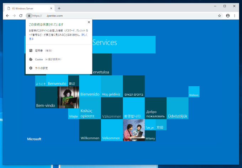The width and height of the screenshot is (242, 168).
Task: Click the Bienvenido tile
Action: point(90,86)
